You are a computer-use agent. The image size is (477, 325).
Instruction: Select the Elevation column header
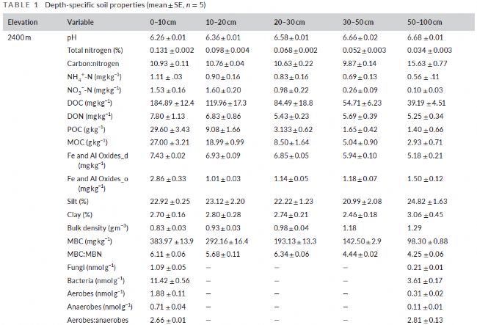click(x=23, y=21)
